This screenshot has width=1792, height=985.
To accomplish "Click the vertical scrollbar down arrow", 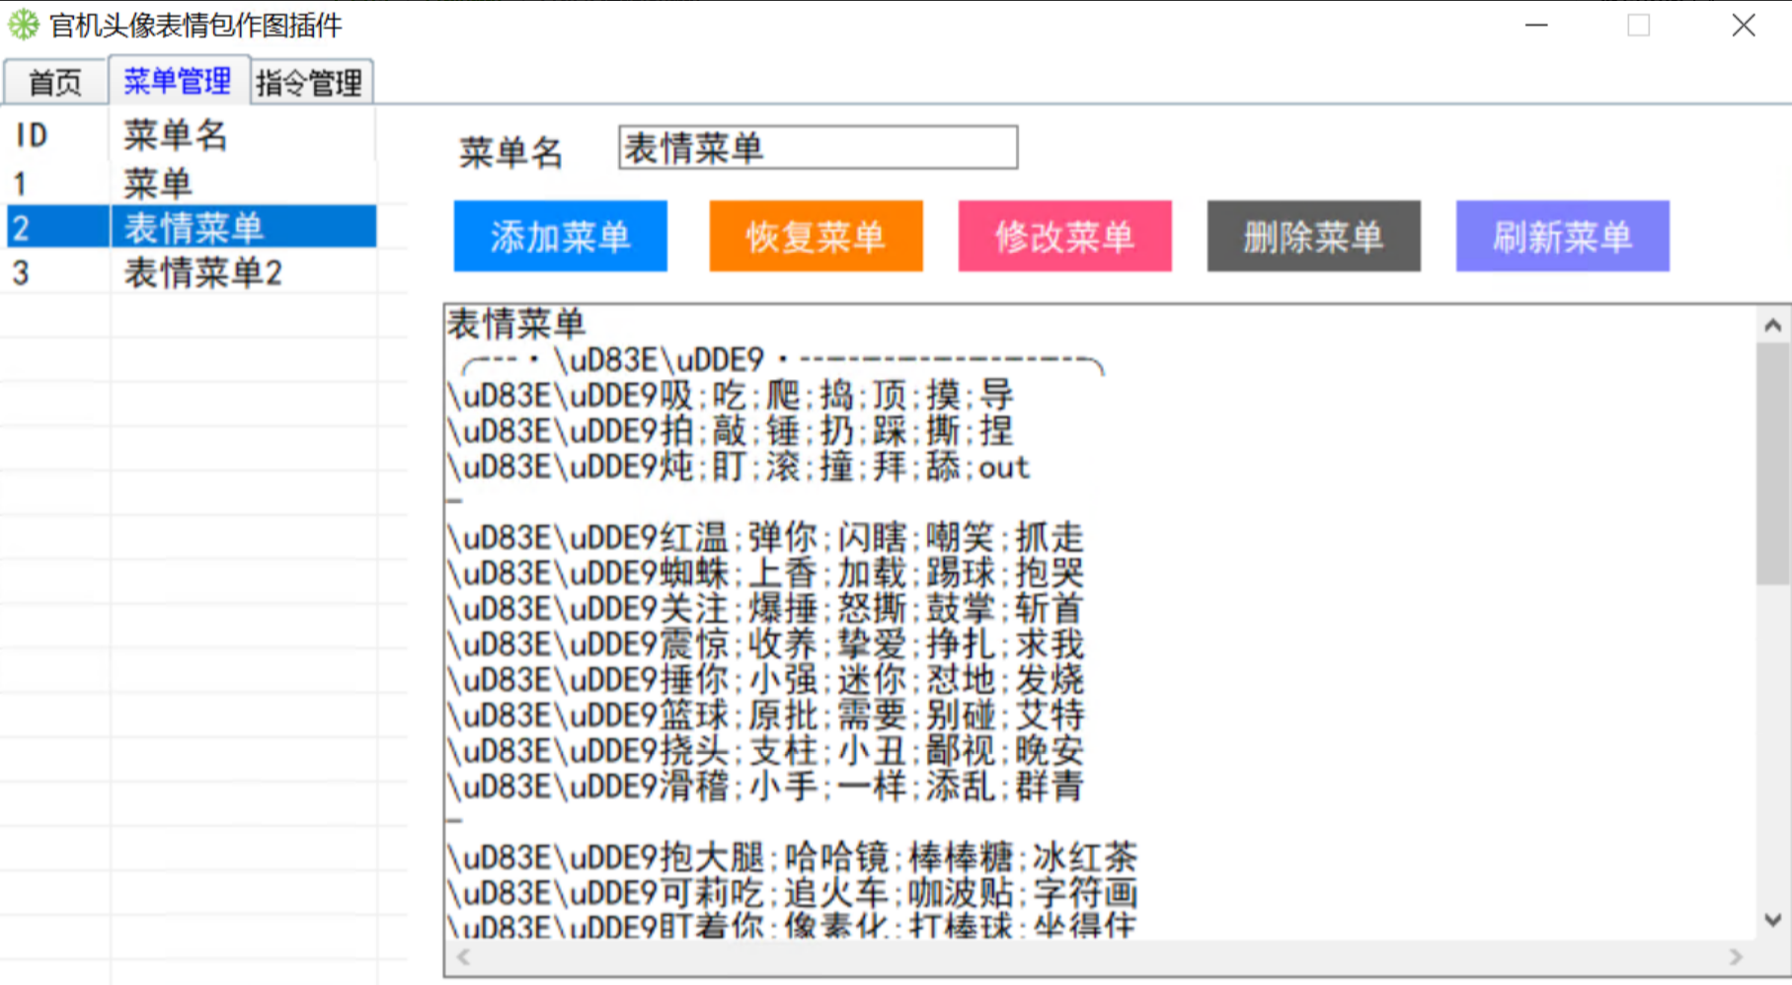I will 1772,920.
